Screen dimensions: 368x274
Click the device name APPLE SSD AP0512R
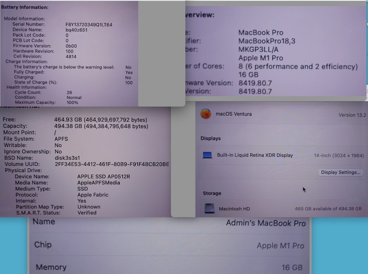coord(104,177)
